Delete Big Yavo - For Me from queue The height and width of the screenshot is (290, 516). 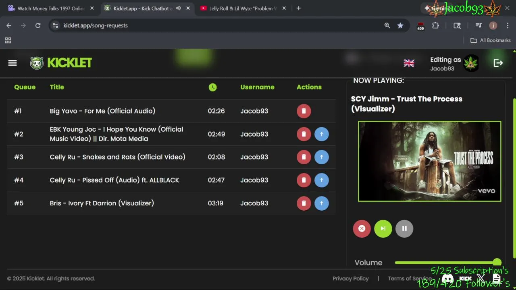click(x=304, y=111)
